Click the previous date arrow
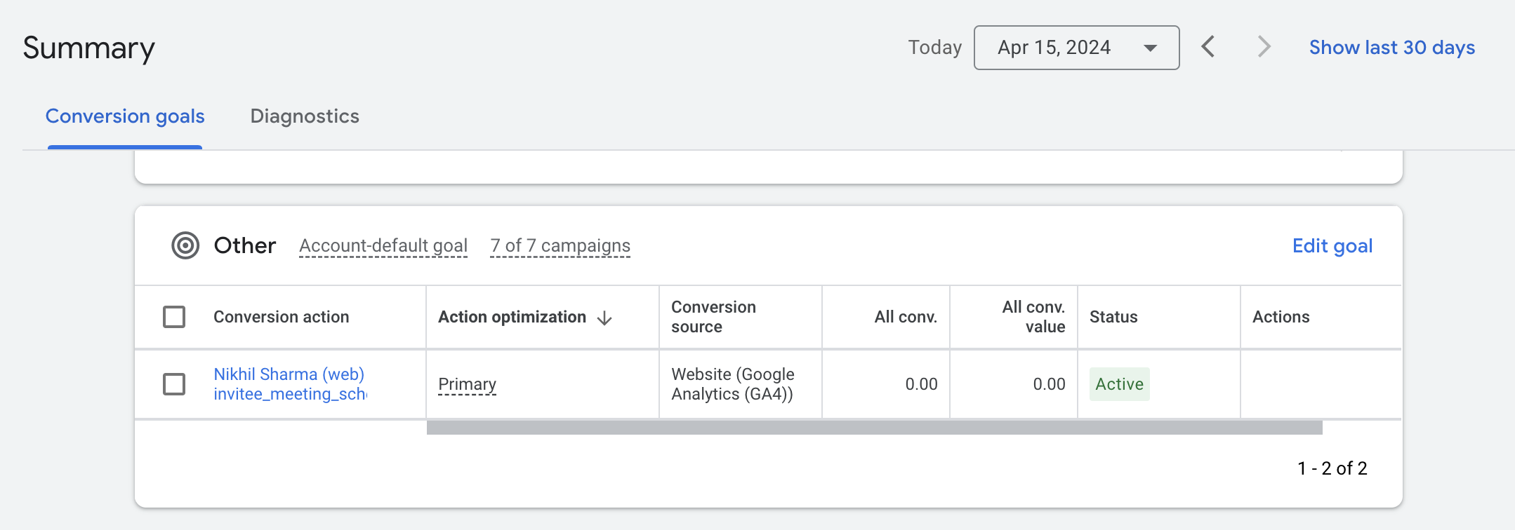Screen dimensions: 1515x530 click(x=1208, y=47)
